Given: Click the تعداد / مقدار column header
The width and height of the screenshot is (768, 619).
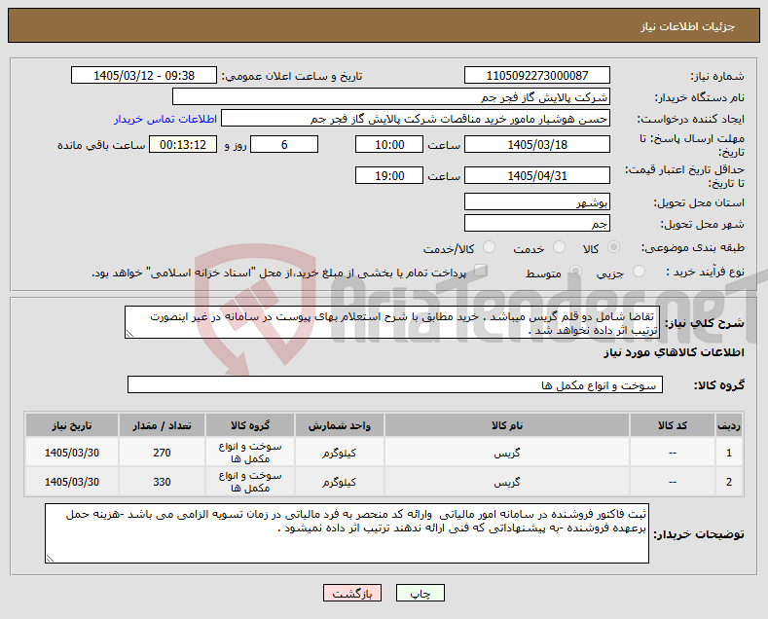Looking at the screenshot, I should coord(162,425).
